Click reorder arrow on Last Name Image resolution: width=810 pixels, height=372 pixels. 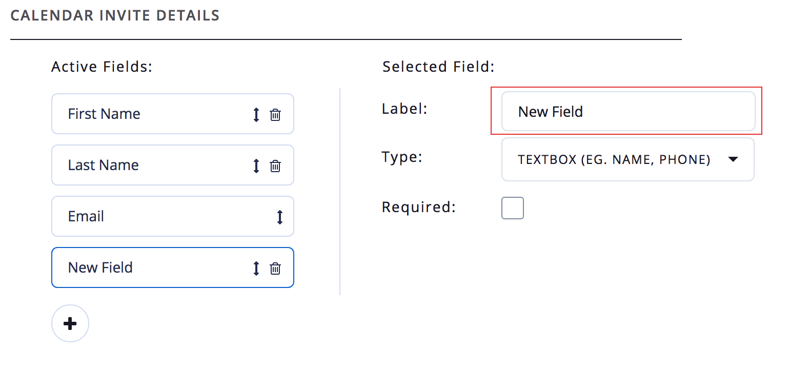pos(256,166)
